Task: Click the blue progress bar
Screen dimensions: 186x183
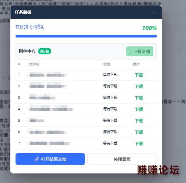Action: pos(86,36)
